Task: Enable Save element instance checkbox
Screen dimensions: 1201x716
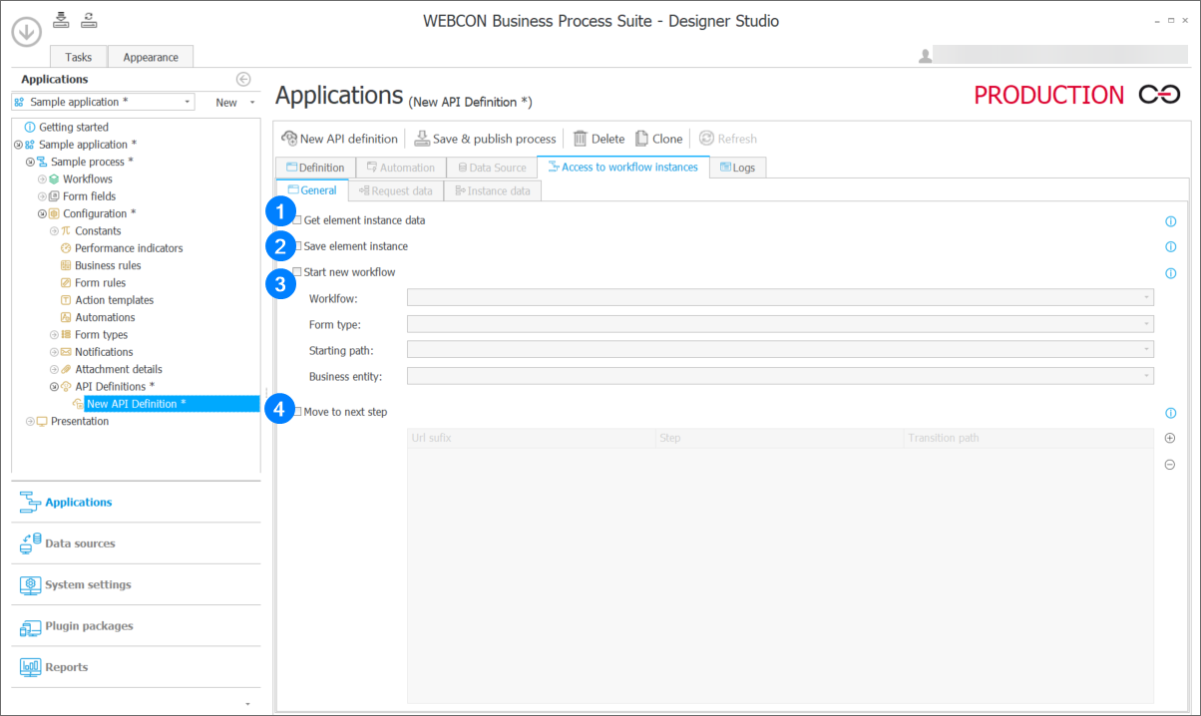Action: coord(296,246)
